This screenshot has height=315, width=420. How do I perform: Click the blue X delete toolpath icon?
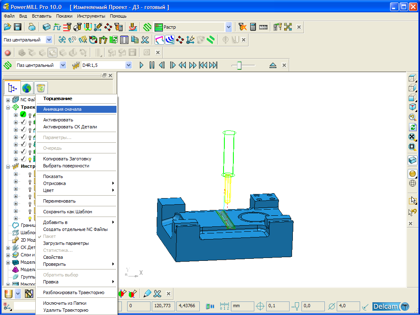145,40
